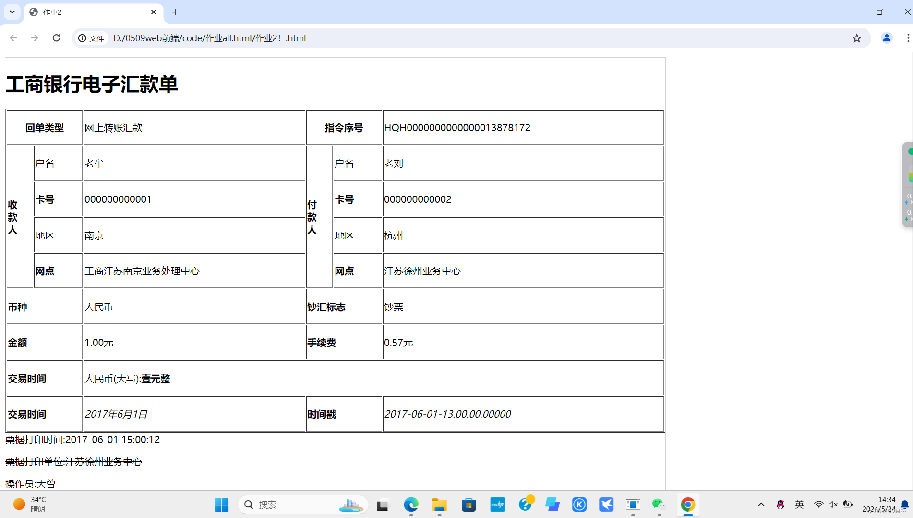Click the serial number HQH000000000000013878172

click(457, 128)
